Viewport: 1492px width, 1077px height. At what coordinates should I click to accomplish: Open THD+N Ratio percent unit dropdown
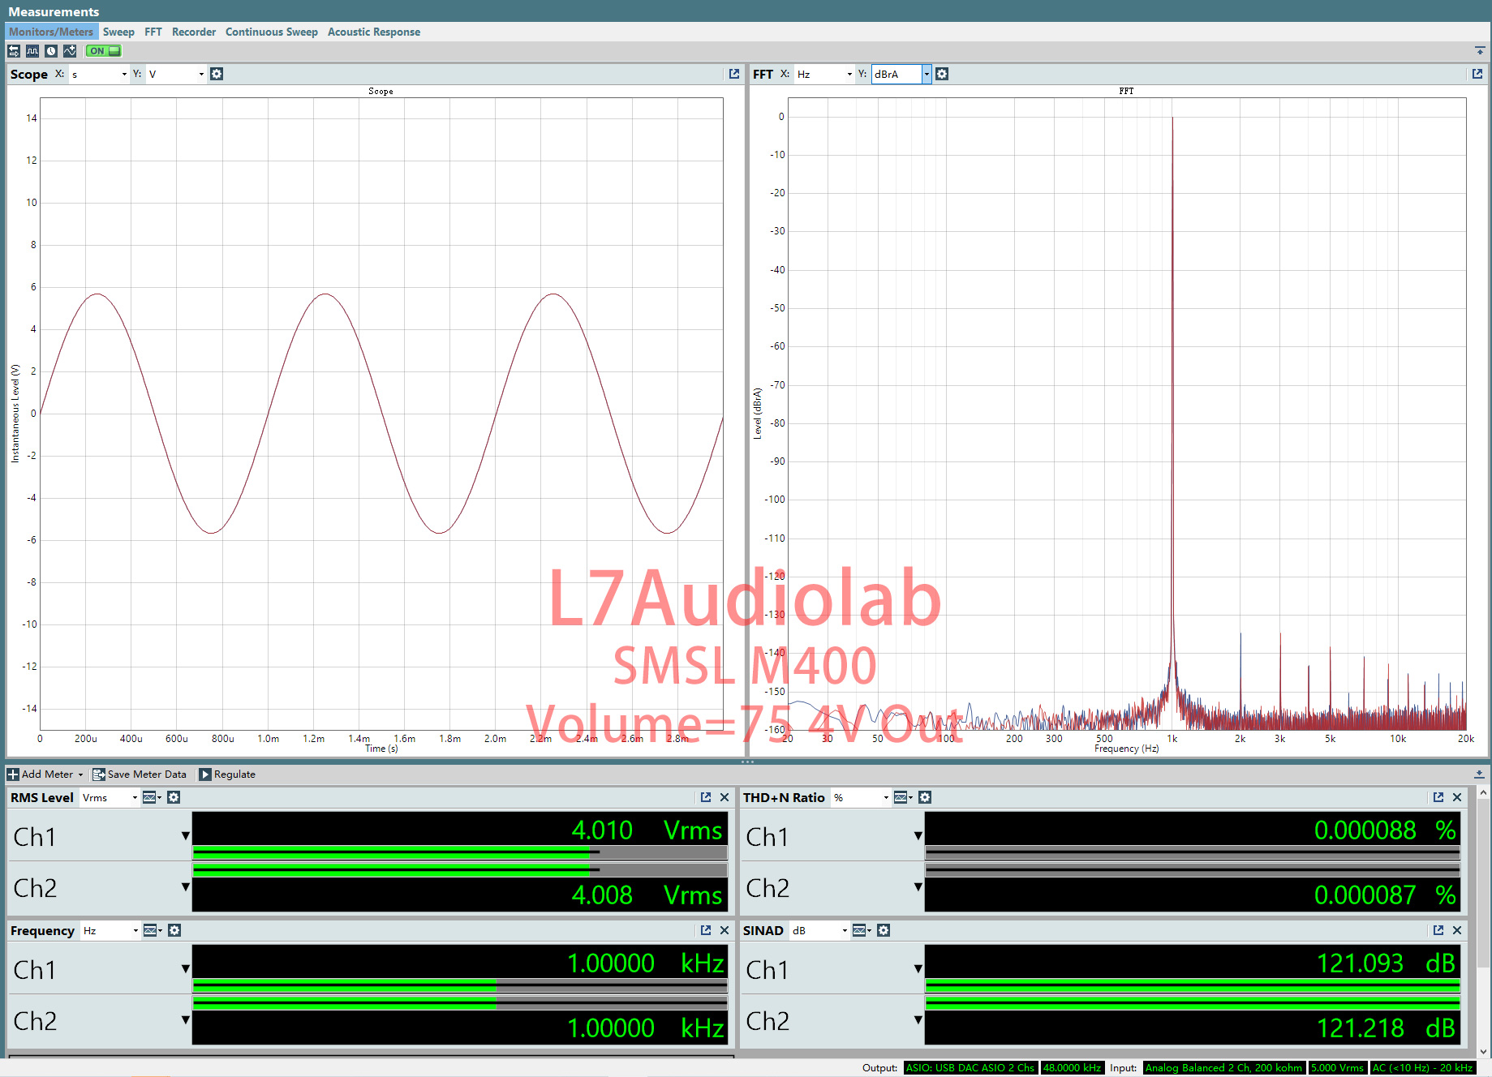[861, 797]
